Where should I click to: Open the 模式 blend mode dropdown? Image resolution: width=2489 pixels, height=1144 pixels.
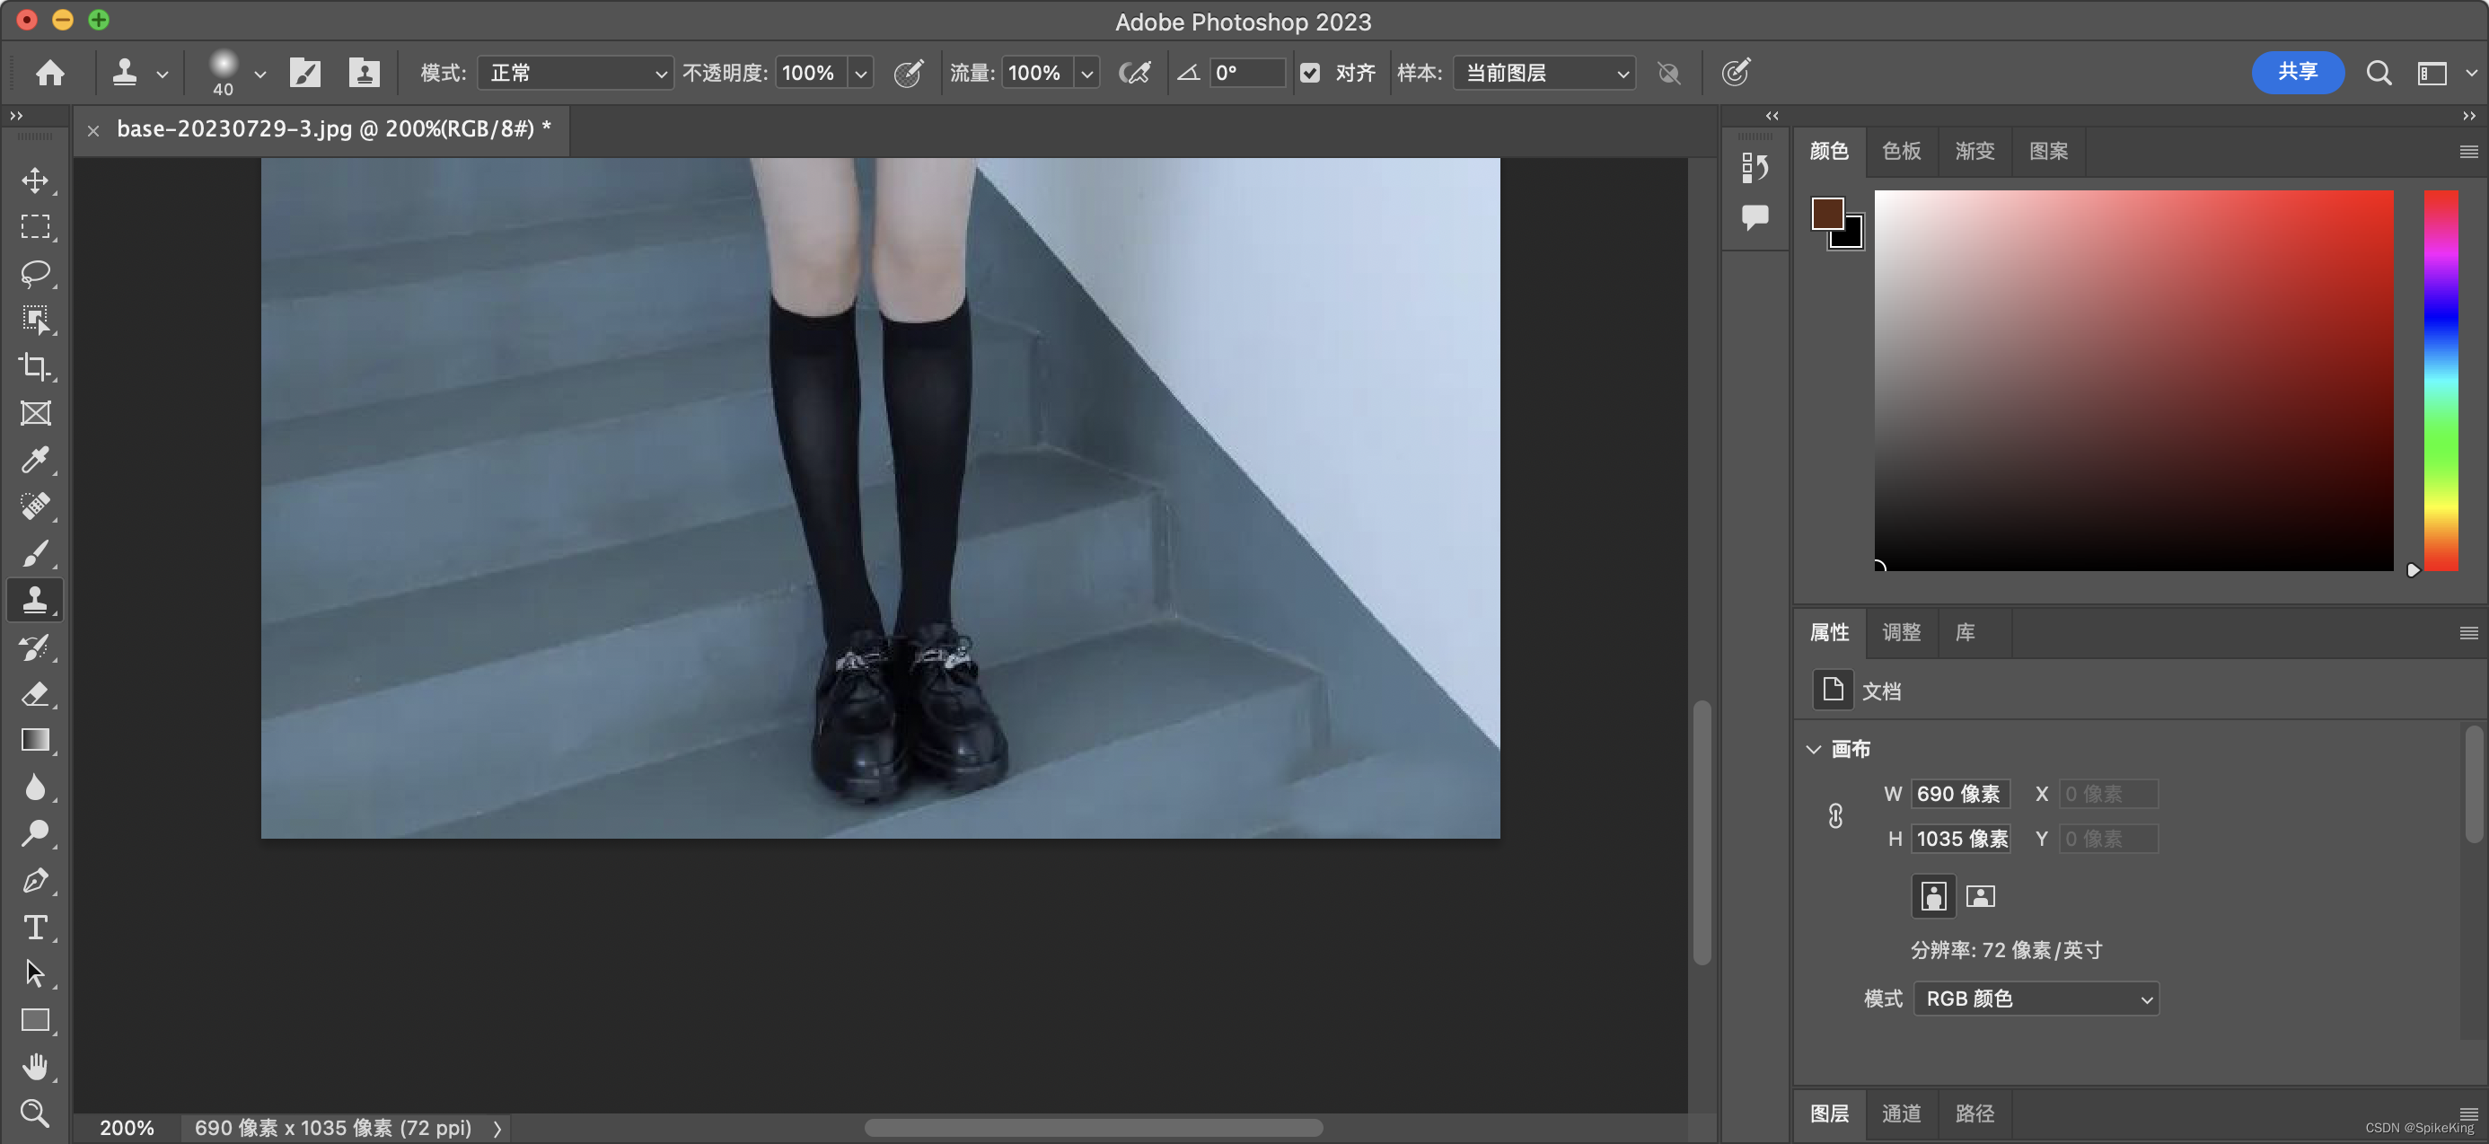click(x=576, y=73)
